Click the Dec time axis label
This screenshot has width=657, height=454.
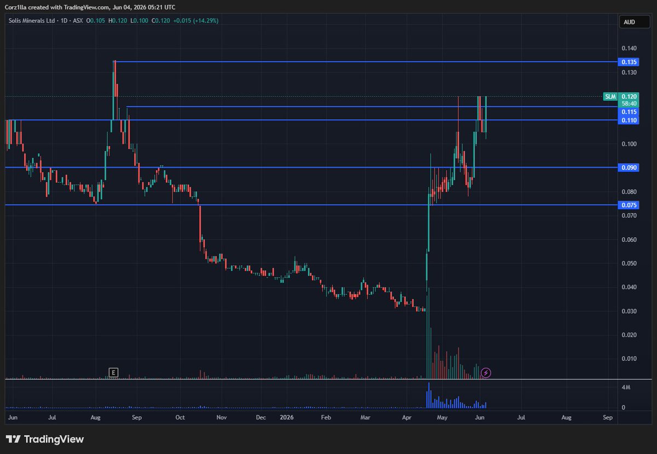(261, 417)
